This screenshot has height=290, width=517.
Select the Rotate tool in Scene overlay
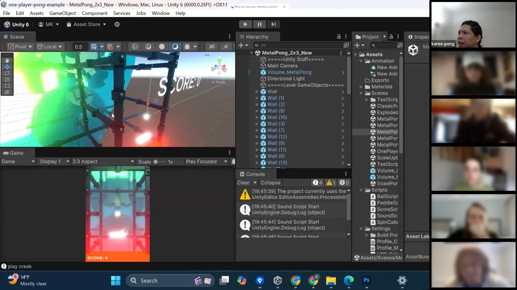(x=7, y=73)
